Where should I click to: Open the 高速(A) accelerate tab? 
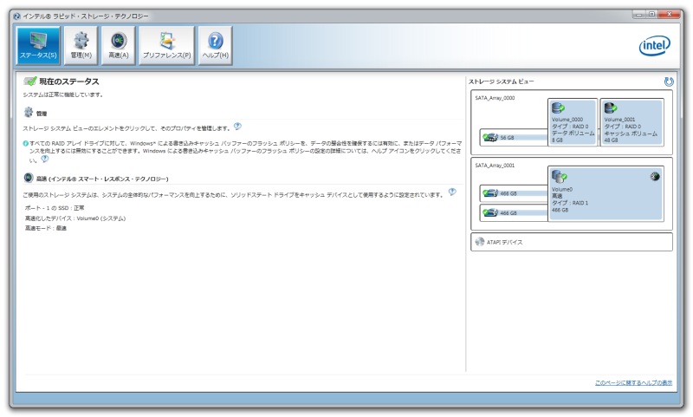click(119, 46)
